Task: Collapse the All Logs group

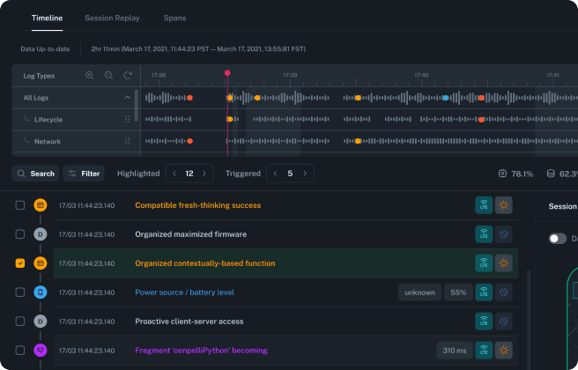Action: [128, 98]
